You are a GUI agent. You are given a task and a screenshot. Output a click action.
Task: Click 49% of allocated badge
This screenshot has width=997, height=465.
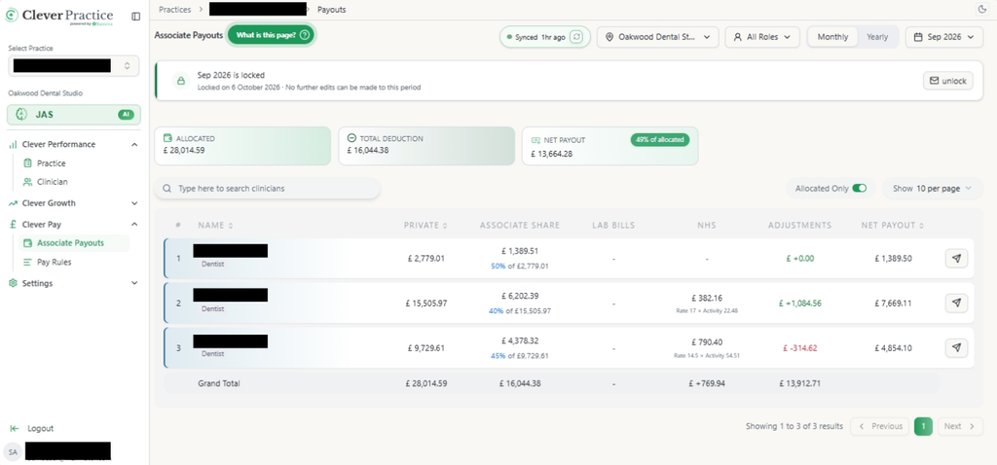click(660, 139)
